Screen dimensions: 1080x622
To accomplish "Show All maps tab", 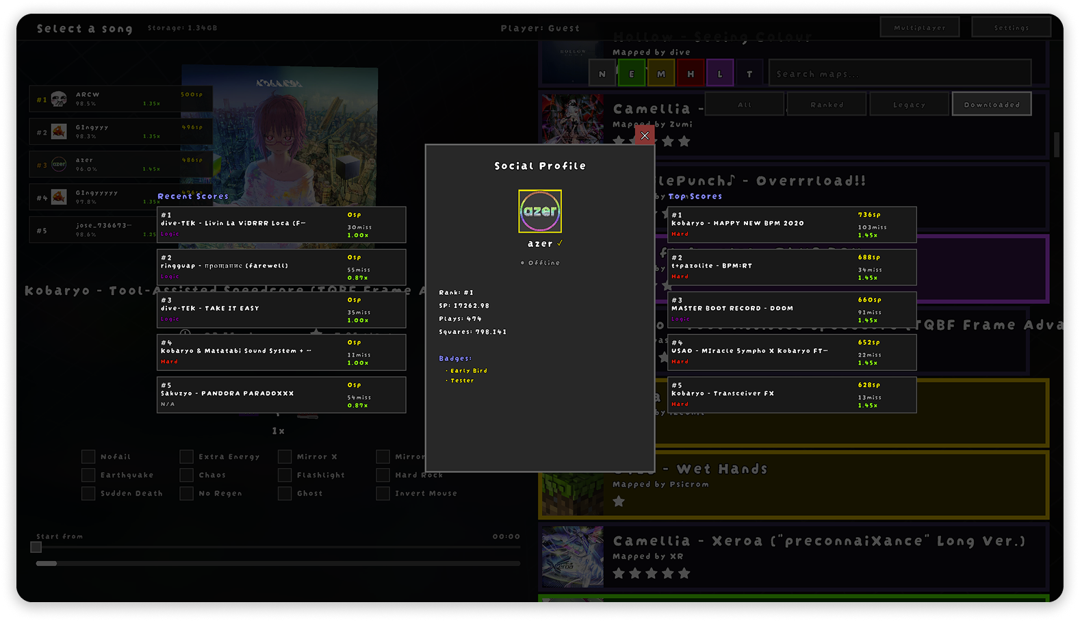I will click(x=745, y=104).
